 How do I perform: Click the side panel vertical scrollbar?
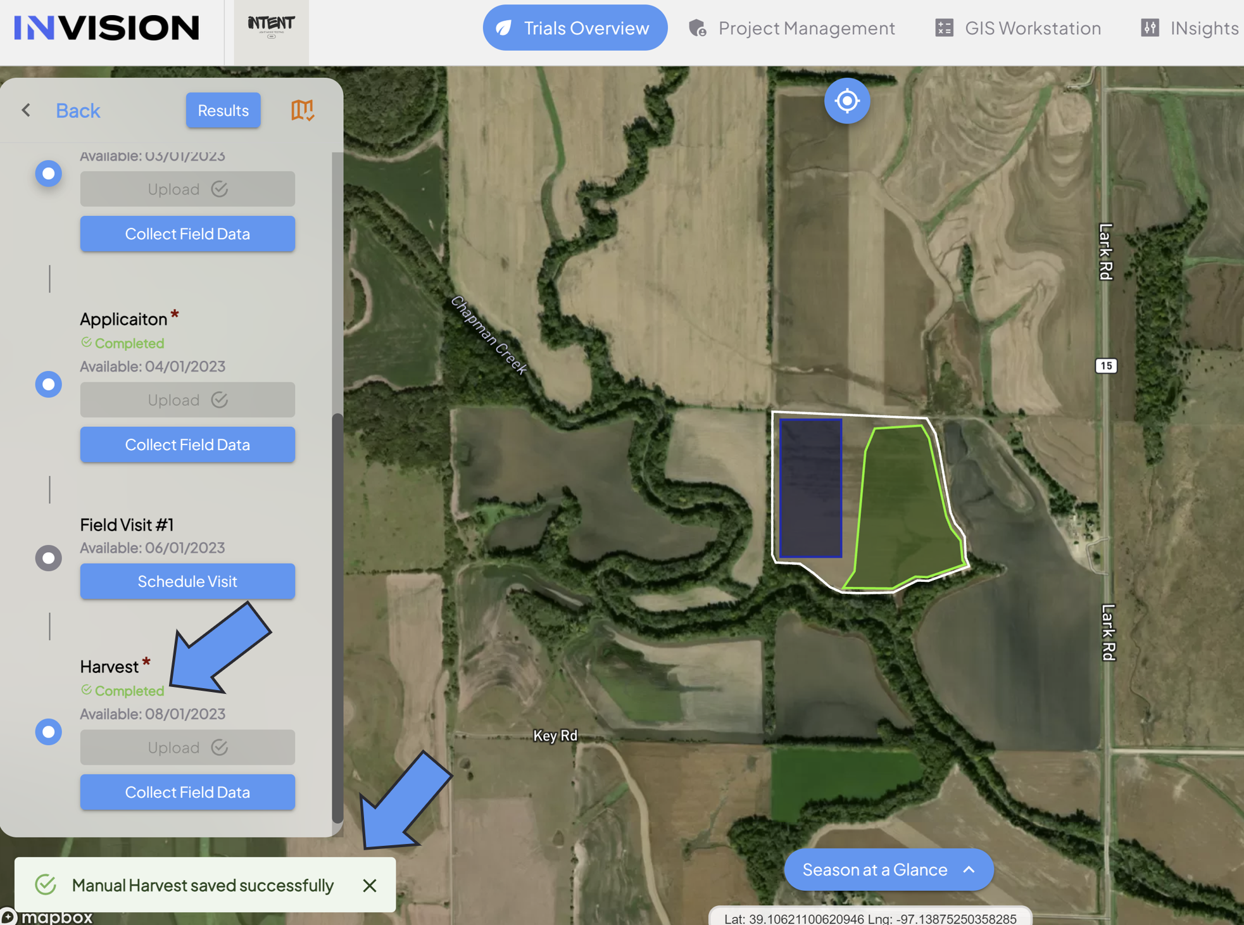click(x=337, y=617)
